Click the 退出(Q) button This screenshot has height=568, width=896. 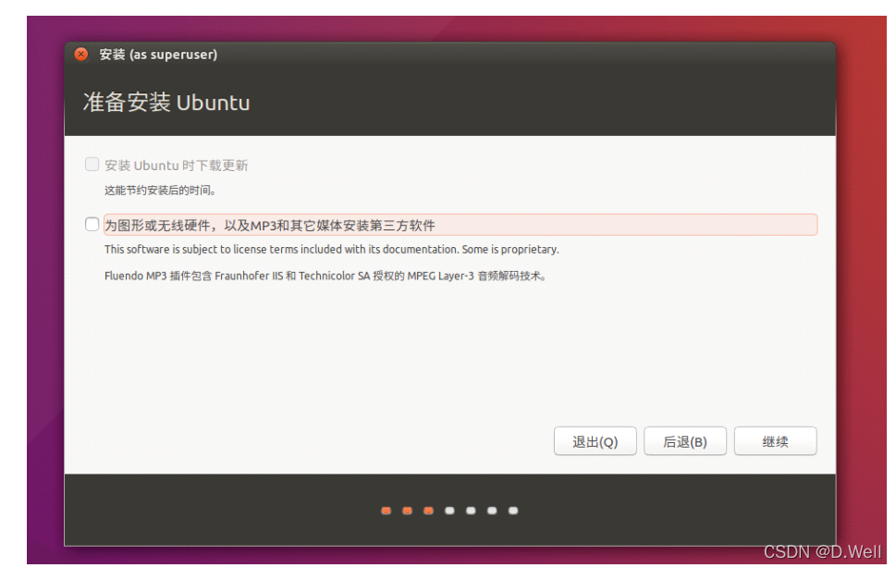[595, 441]
